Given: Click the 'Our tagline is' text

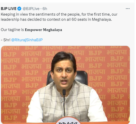Looking at the screenshot, I should coord(12,30).
